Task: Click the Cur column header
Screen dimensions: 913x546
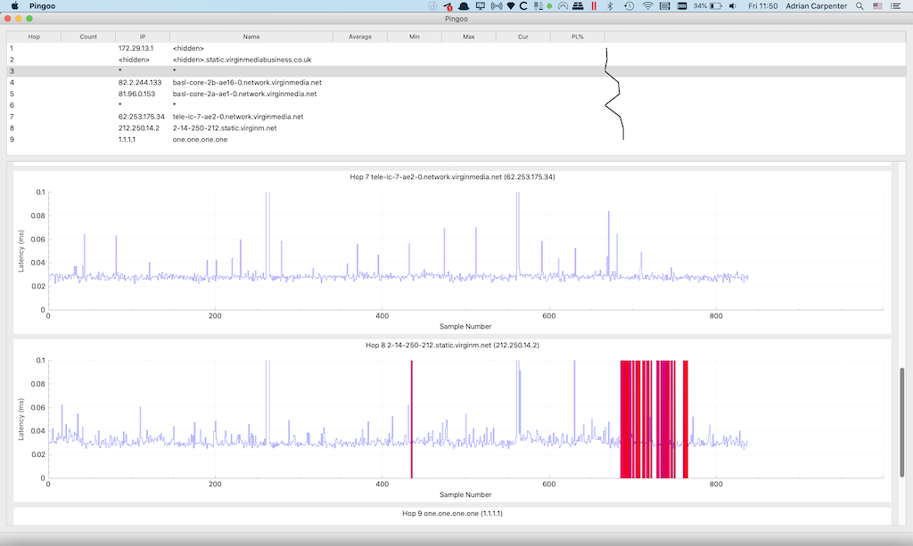Action: coord(522,37)
